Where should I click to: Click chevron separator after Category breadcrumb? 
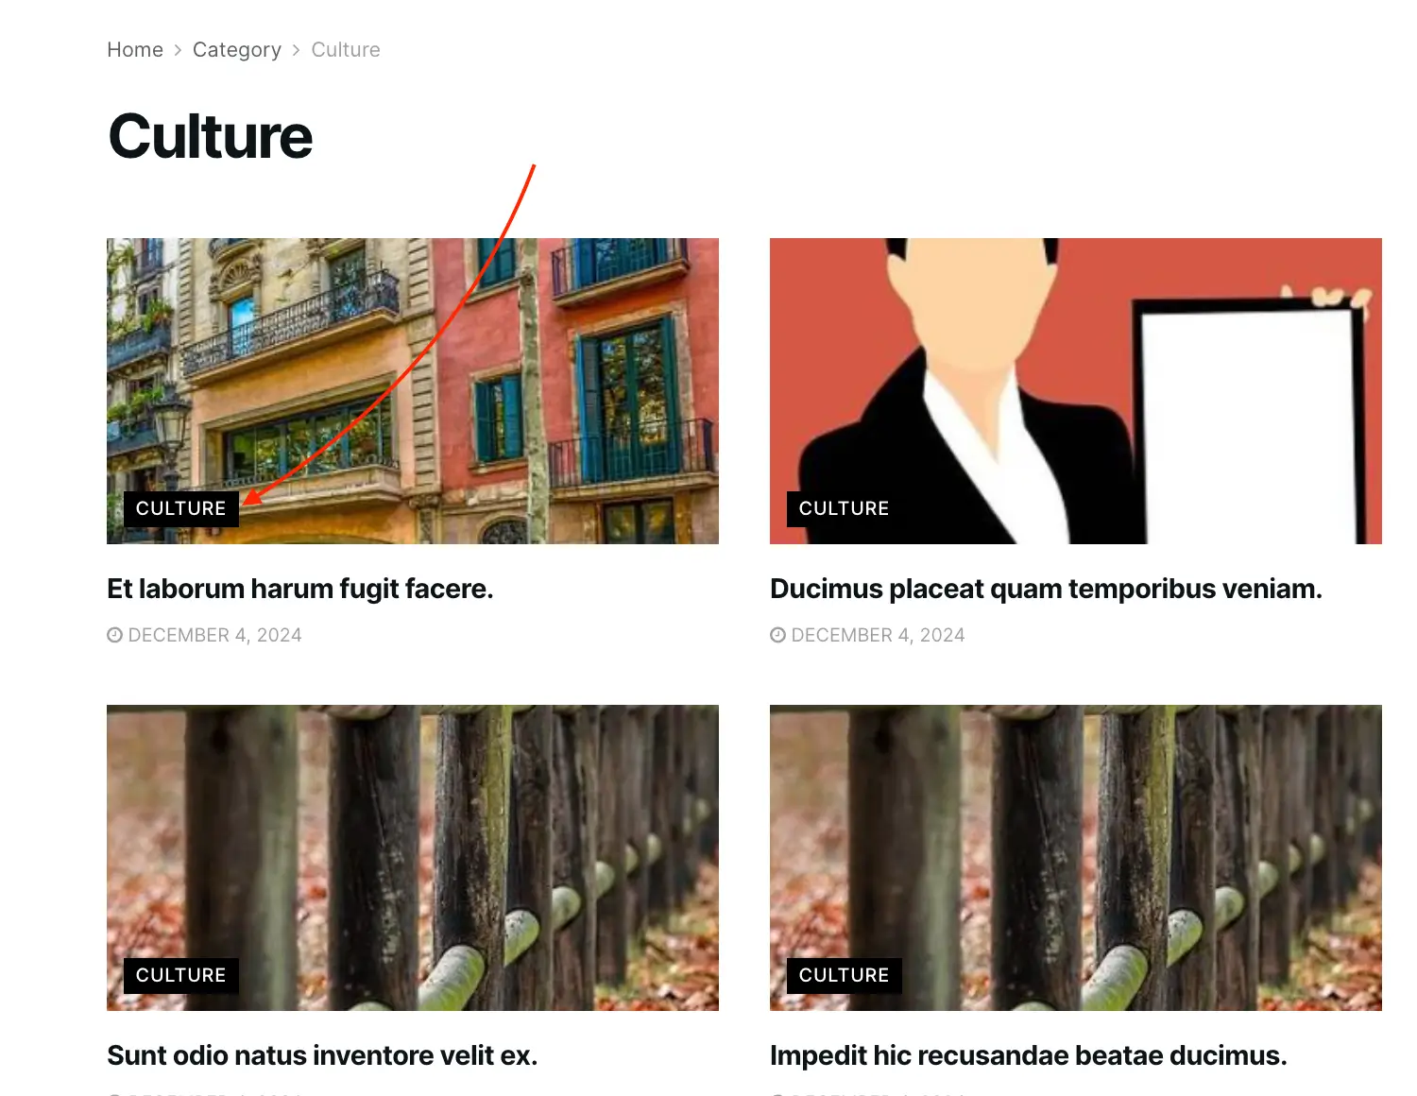point(296,50)
